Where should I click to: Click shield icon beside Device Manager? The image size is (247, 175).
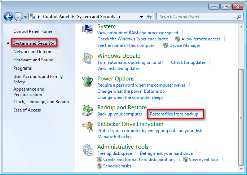pyautogui.click(x=166, y=45)
